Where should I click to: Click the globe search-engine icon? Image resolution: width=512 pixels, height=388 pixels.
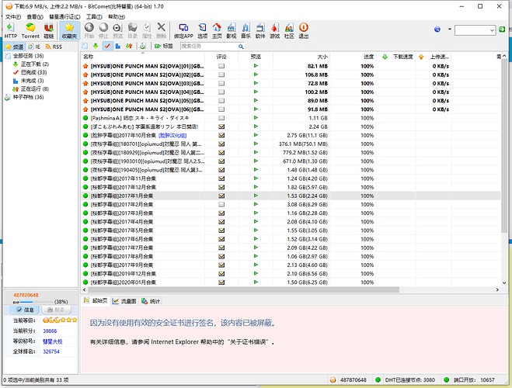[437, 29]
